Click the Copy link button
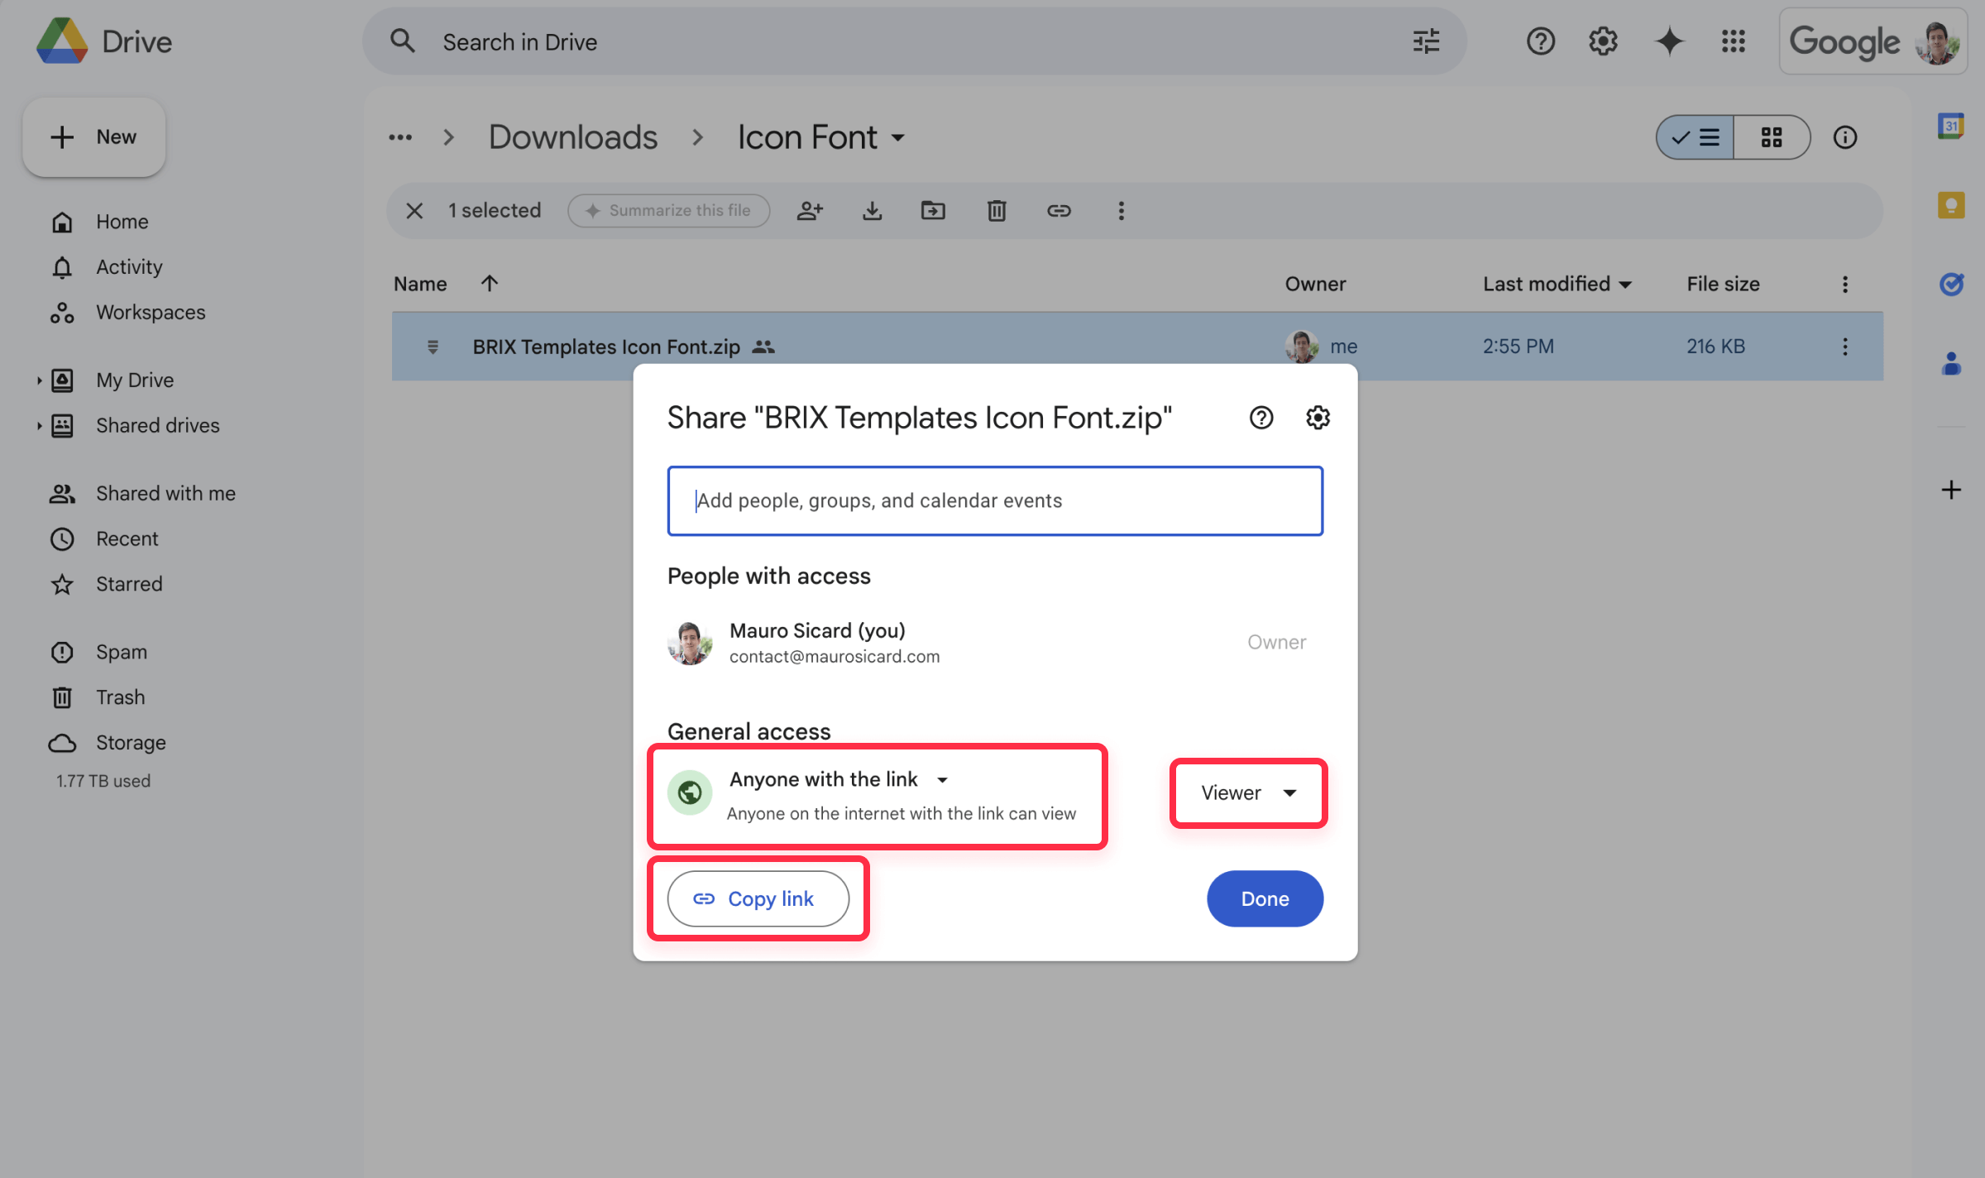The height and width of the screenshot is (1178, 1985). 758,898
